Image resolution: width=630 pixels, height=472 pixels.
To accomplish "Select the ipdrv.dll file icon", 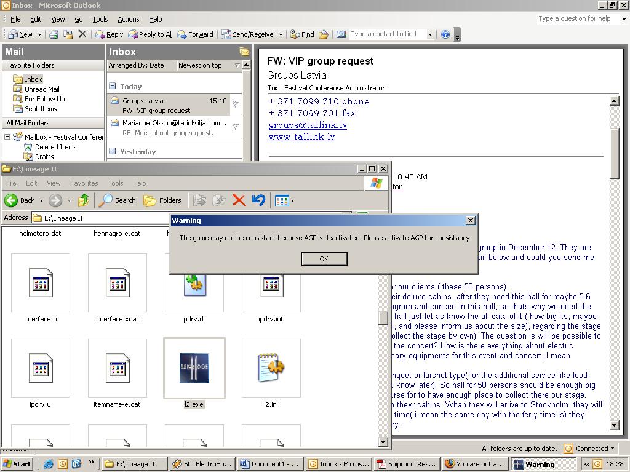I will 194,285.
